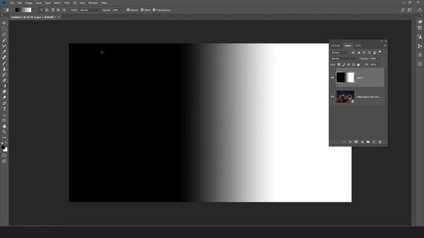Choose Diamond Gradient style in options bar
The image size is (424, 238).
click(x=64, y=10)
